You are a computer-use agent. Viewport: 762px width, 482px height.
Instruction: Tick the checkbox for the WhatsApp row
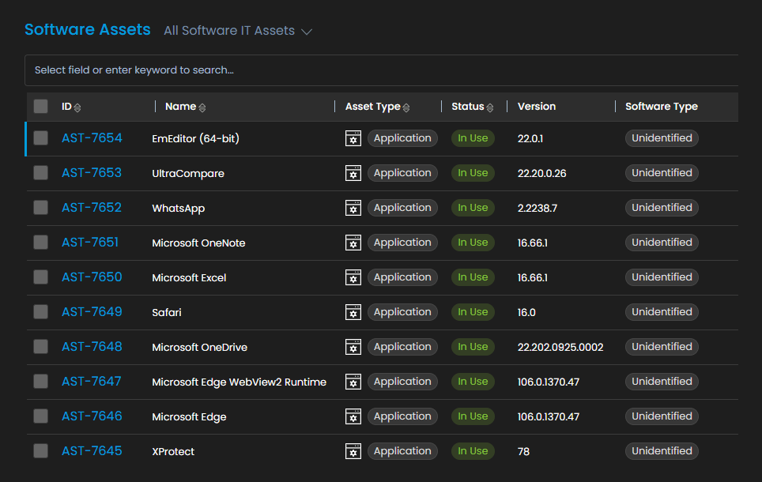coord(41,208)
